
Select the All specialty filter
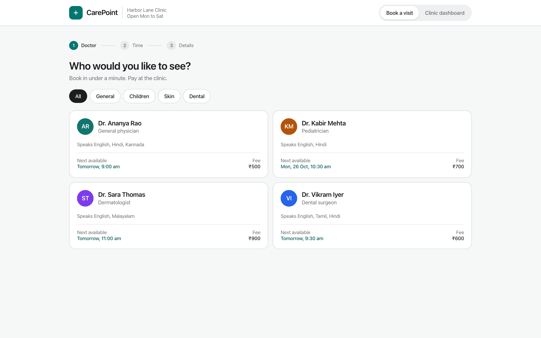point(78,96)
